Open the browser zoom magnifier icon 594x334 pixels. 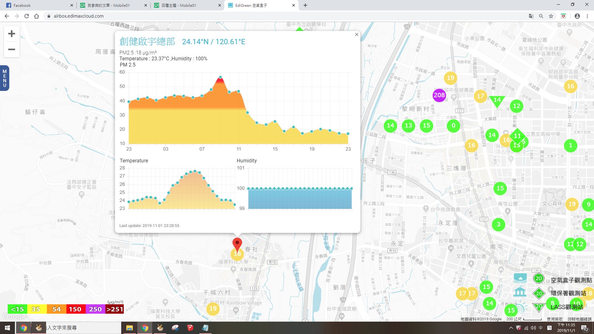(541, 16)
